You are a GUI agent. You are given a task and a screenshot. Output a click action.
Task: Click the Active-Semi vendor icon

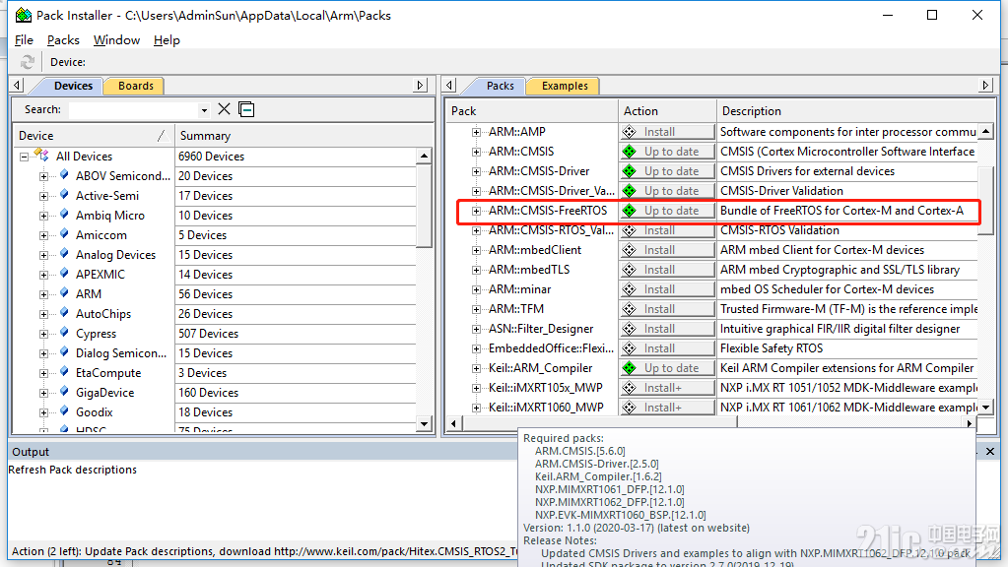[64, 195]
